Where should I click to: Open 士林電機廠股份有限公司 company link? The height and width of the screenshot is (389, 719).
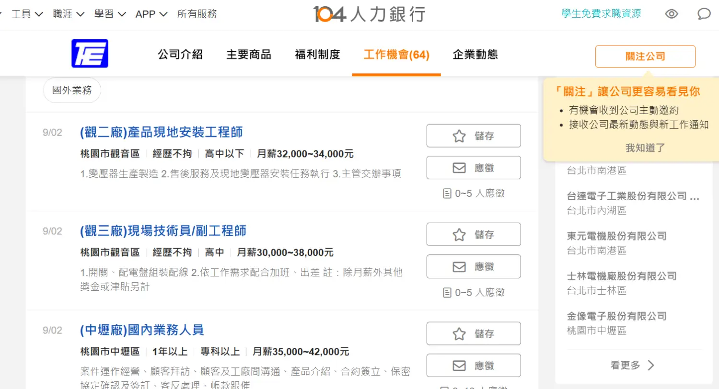pyautogui.click(x=622, y=276)
